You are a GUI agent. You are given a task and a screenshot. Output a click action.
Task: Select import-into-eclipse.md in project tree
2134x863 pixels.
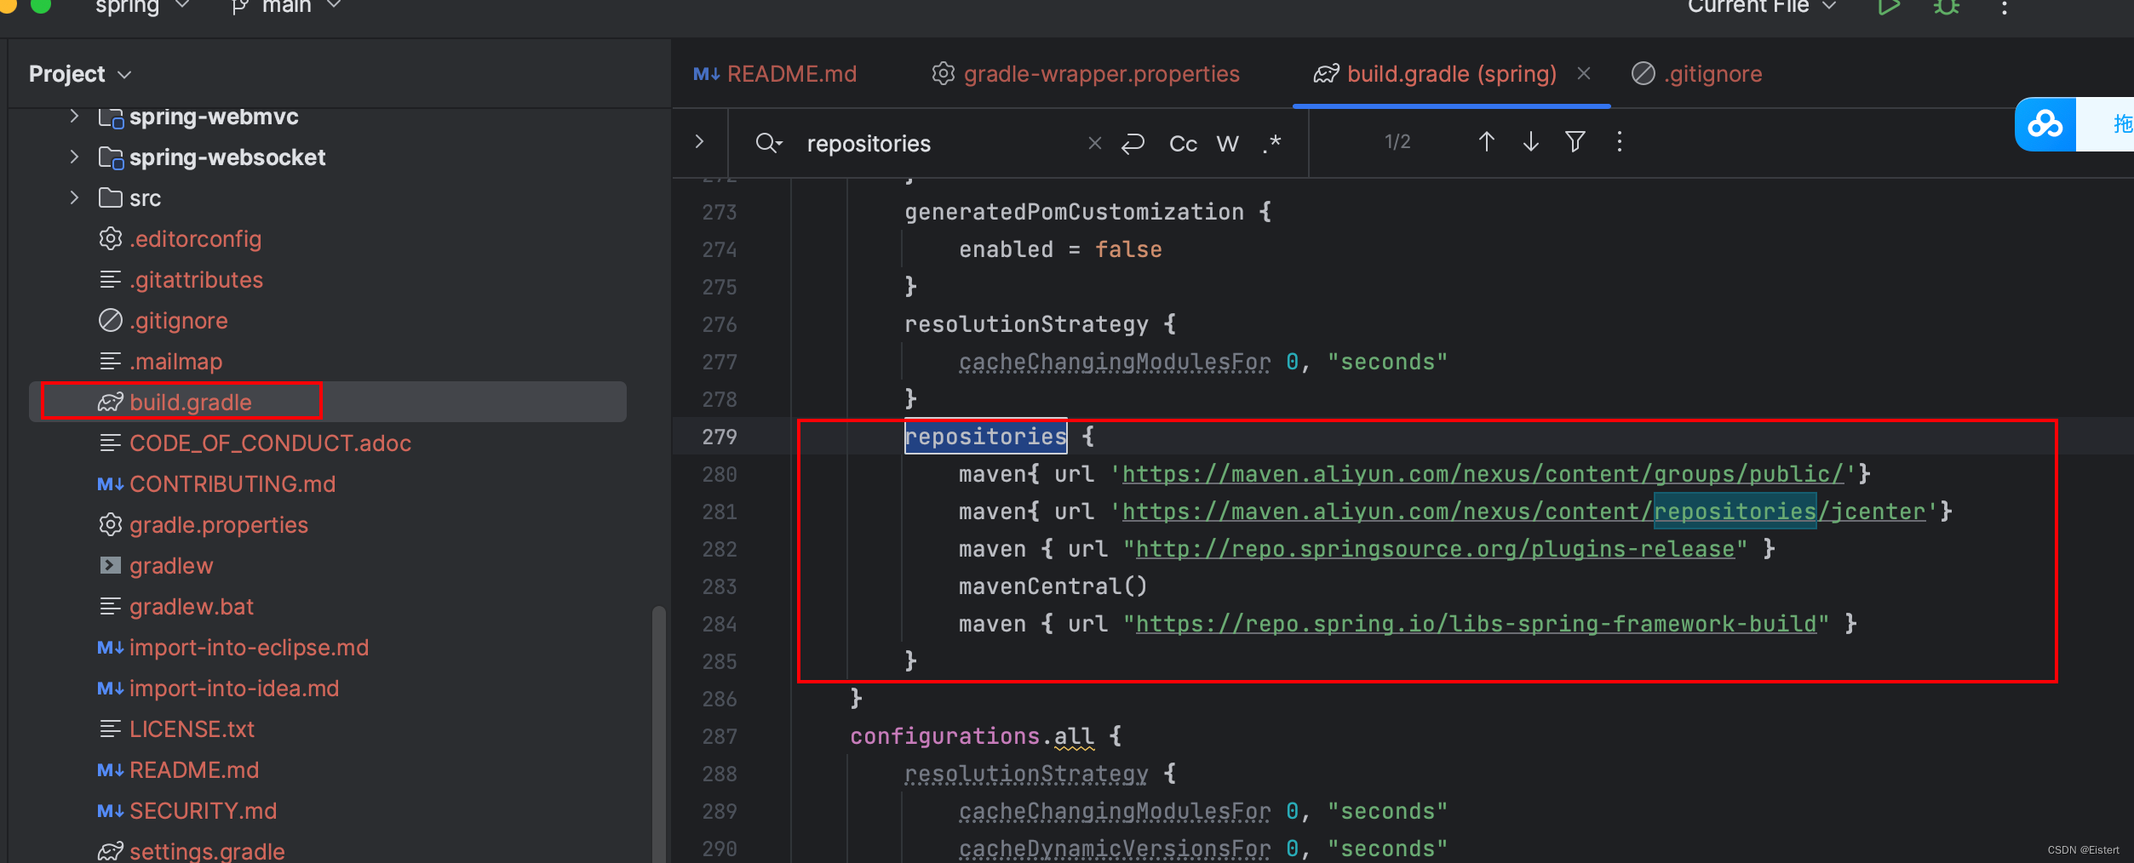coord(249,648)
